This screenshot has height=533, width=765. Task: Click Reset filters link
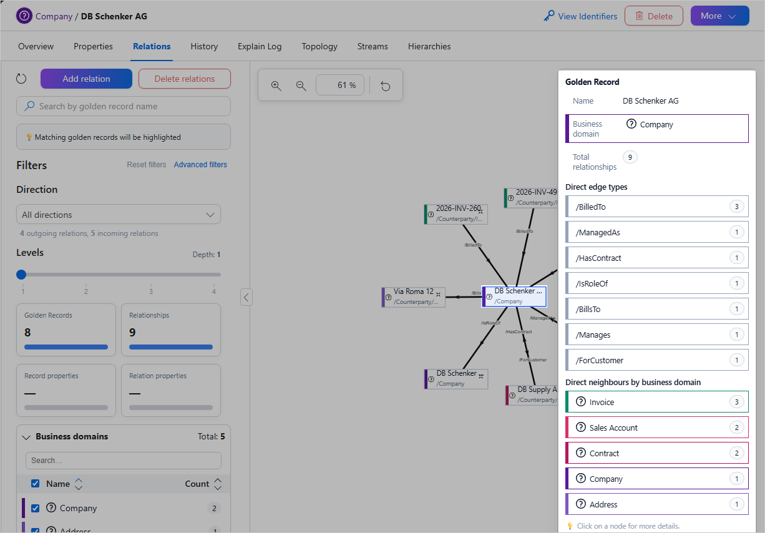147,165
